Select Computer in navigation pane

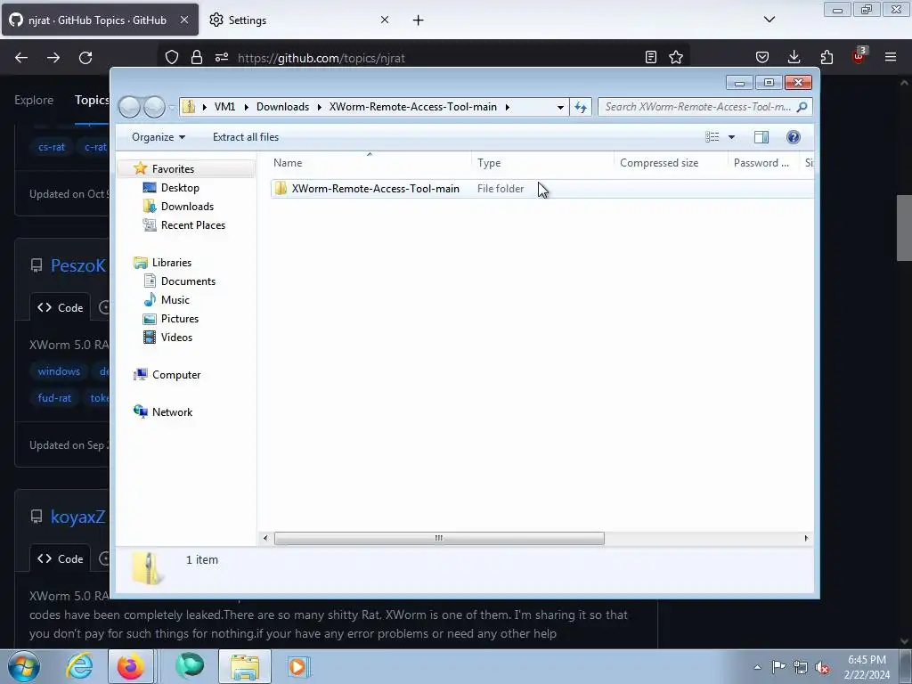pos(176,375)
